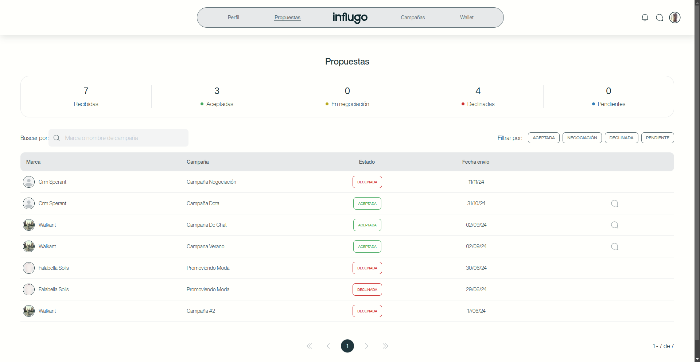700x362 pixels.
Task: Enable the DECLINADA filter
Action: [x=621, y=138]
